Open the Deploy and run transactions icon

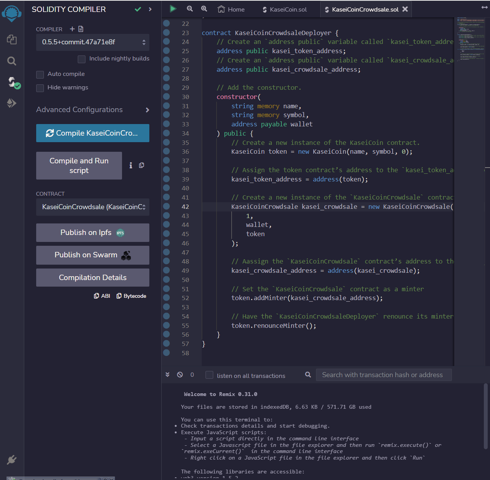pyautogui.click(x=12, y=103)
